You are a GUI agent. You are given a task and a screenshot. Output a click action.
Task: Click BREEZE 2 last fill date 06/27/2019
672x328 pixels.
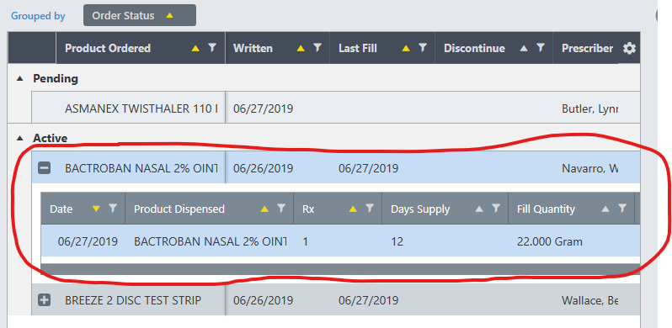click(x=369, y=301)
